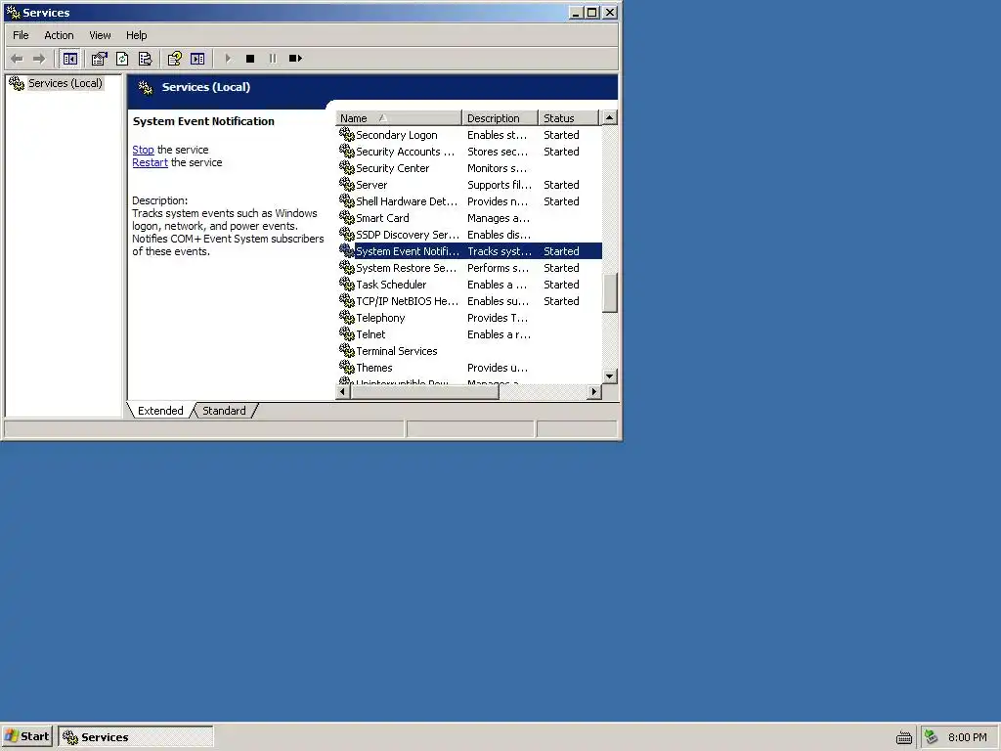1001x751 pixels.
Task: Click the horizontal scroll left arrow
Action: pyautogui.click(x=343, y=391)
